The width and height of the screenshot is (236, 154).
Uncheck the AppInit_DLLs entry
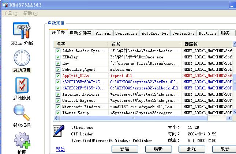pyautogui.click(x=58, y=76)
